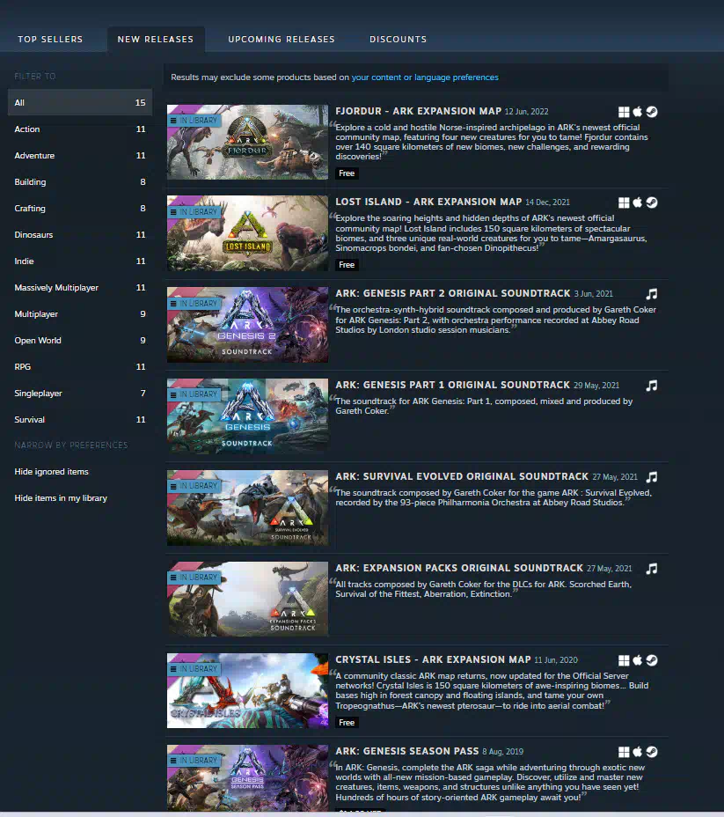Viewport: 724px width, 817px height.
Task: Filter results to Multiplayer
Action: (x=80, y=314)
